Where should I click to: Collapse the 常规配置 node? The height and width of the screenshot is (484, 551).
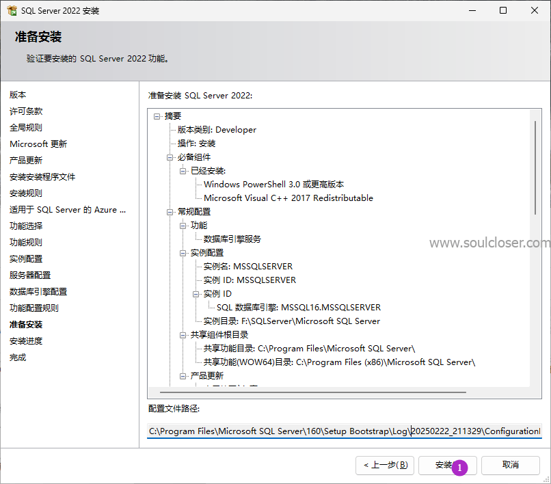pos(170,212)
